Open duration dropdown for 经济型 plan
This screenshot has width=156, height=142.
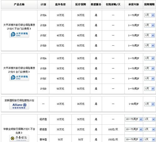coord(149,119)
